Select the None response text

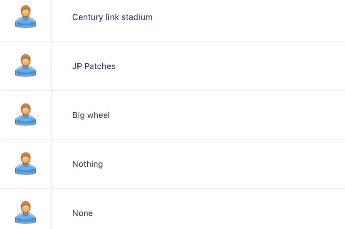83,213
